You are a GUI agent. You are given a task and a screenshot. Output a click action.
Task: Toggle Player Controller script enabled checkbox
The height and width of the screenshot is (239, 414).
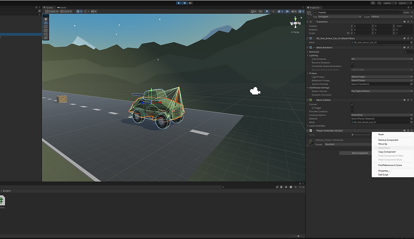pos(314,130)
